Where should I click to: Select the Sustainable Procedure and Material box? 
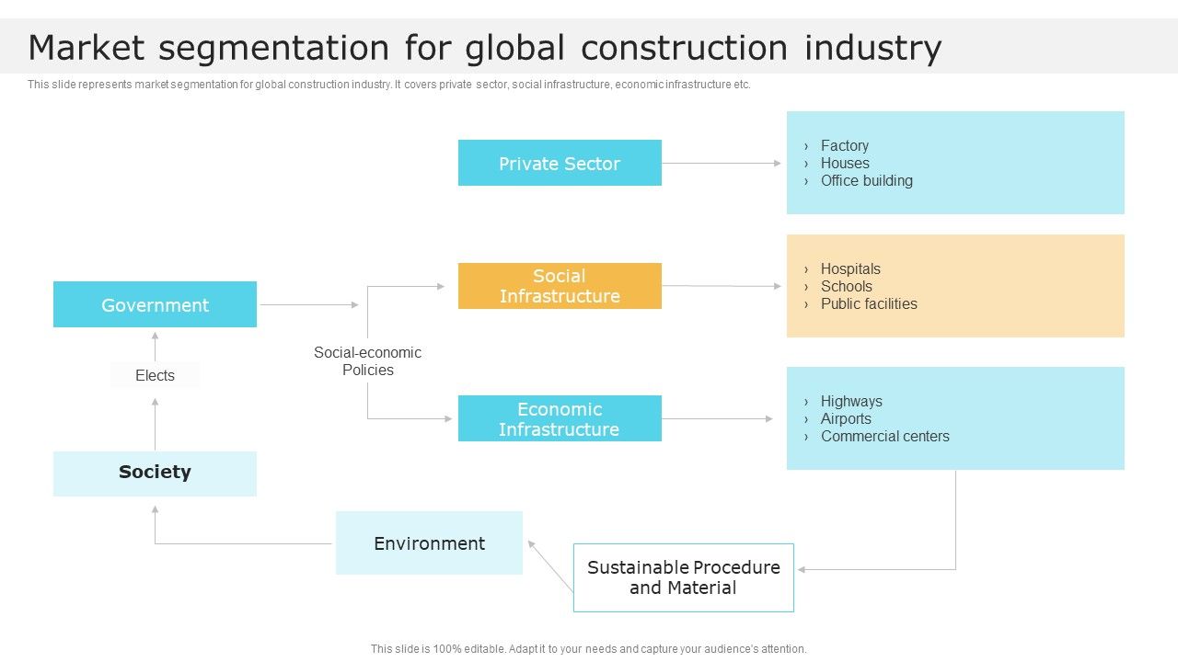coord(684,577)
